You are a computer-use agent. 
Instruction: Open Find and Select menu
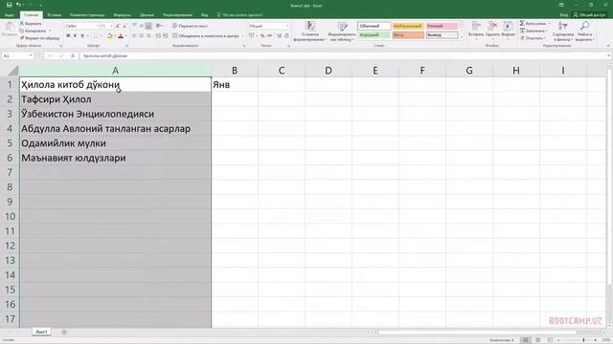(585, 32)
